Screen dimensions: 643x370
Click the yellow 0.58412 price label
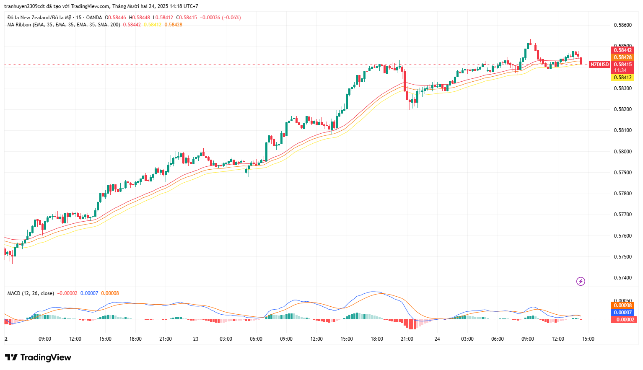tap(622, 78)
